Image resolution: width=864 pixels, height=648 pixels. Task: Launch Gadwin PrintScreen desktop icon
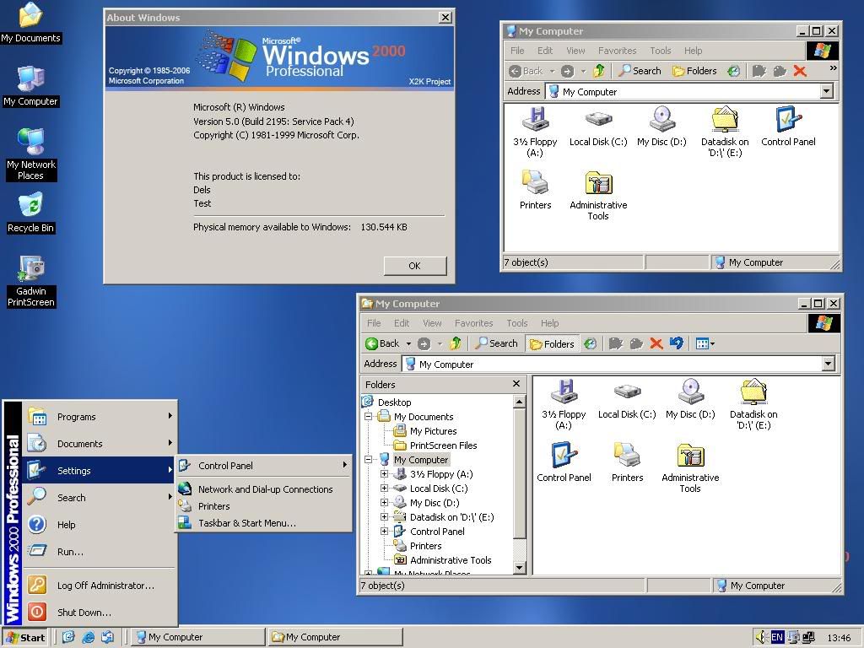point(31,281)
